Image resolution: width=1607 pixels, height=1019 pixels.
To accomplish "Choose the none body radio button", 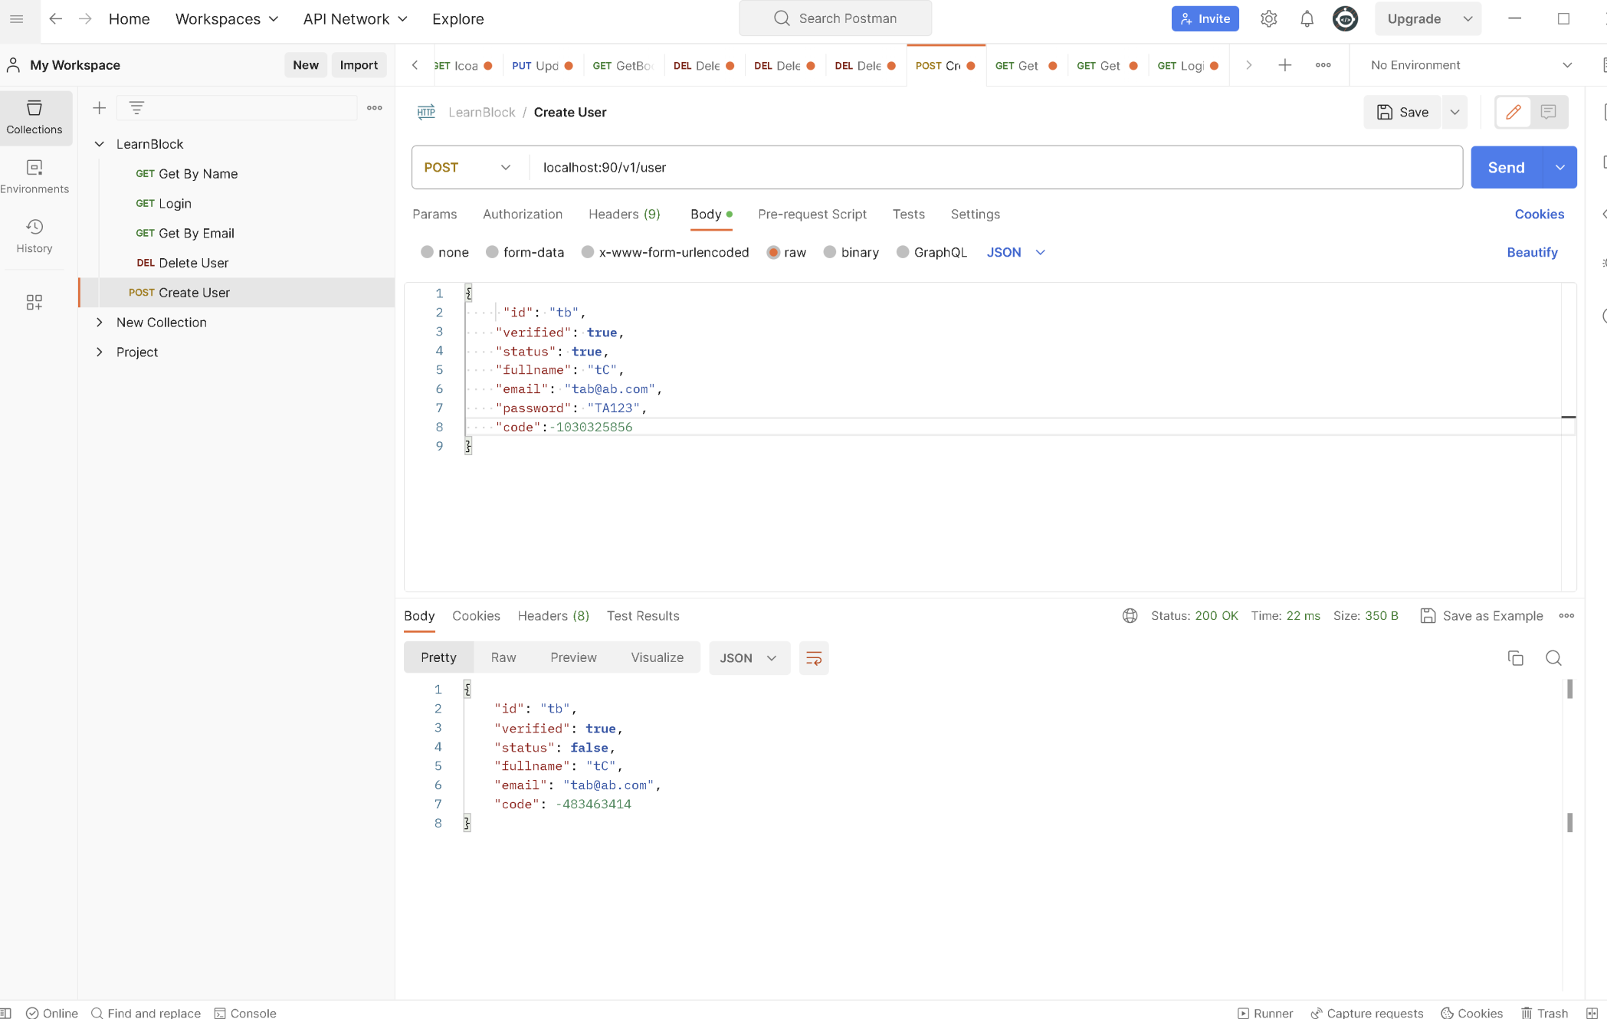I will (x=428, y=252).
